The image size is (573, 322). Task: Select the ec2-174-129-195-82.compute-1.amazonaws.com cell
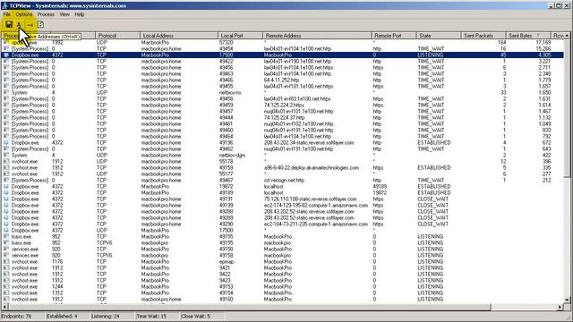pos(316,205)
